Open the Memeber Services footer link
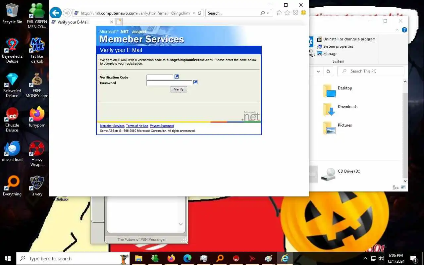Viewport: 424px width, 265px height. (112, 126)
